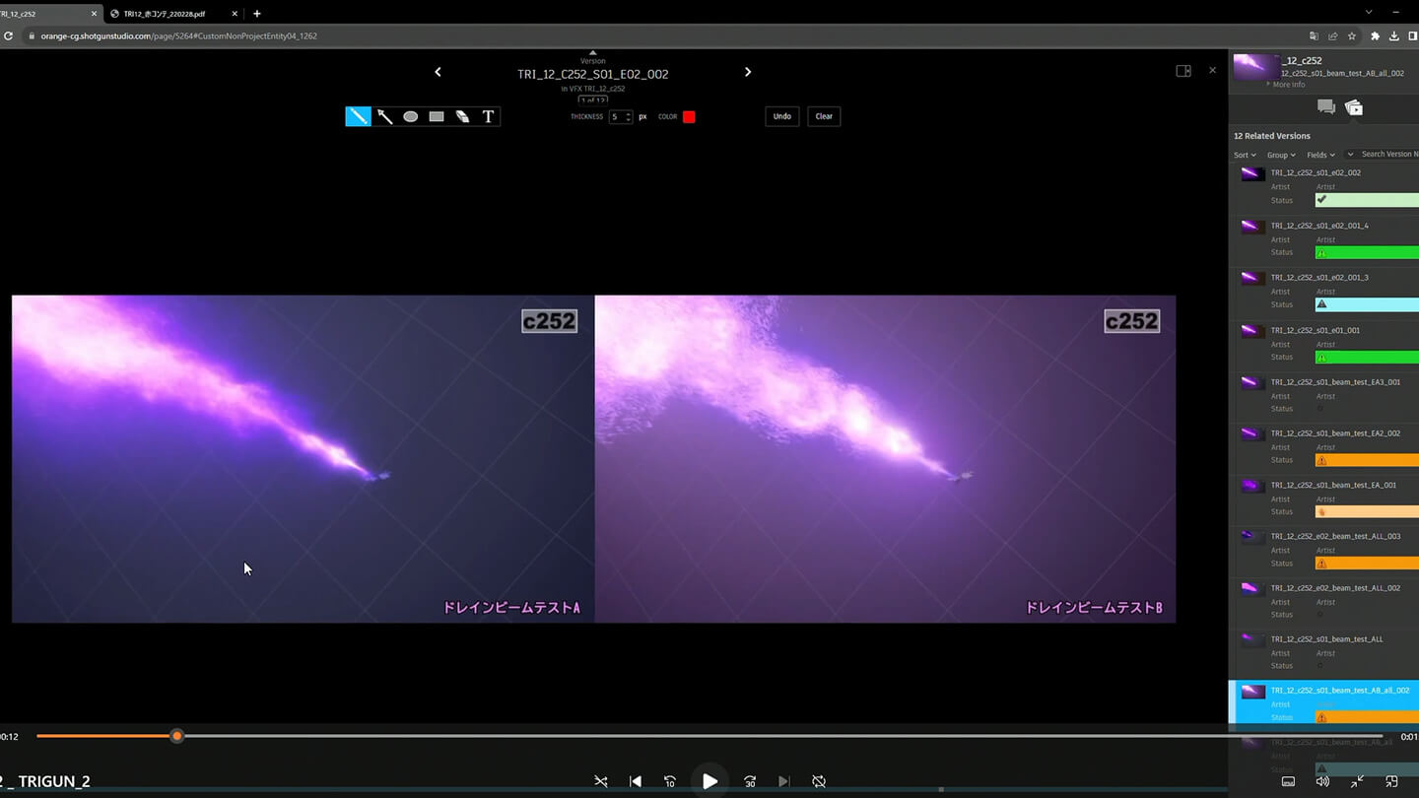Image resolution: width=1419 pixels, height=798 pixels.
Task: Click the header version thumbnail
Action: (1255, 67)
